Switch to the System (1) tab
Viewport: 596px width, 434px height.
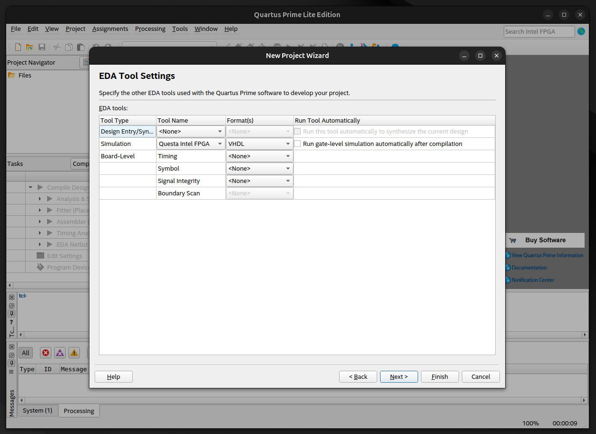tap(38, 411)
